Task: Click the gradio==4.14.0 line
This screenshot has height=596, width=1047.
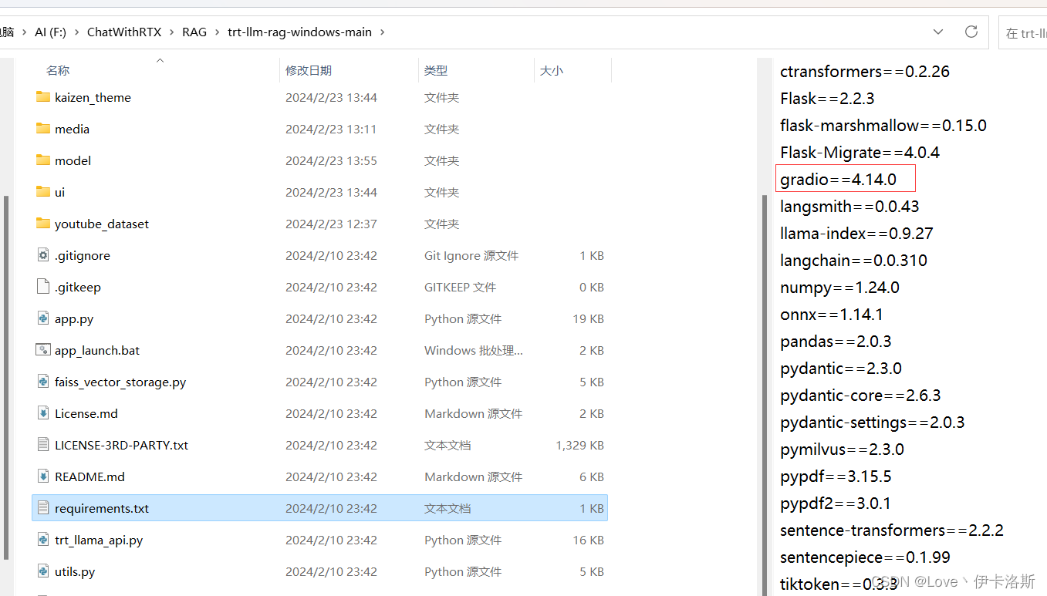Action: [x=838, y=180]
